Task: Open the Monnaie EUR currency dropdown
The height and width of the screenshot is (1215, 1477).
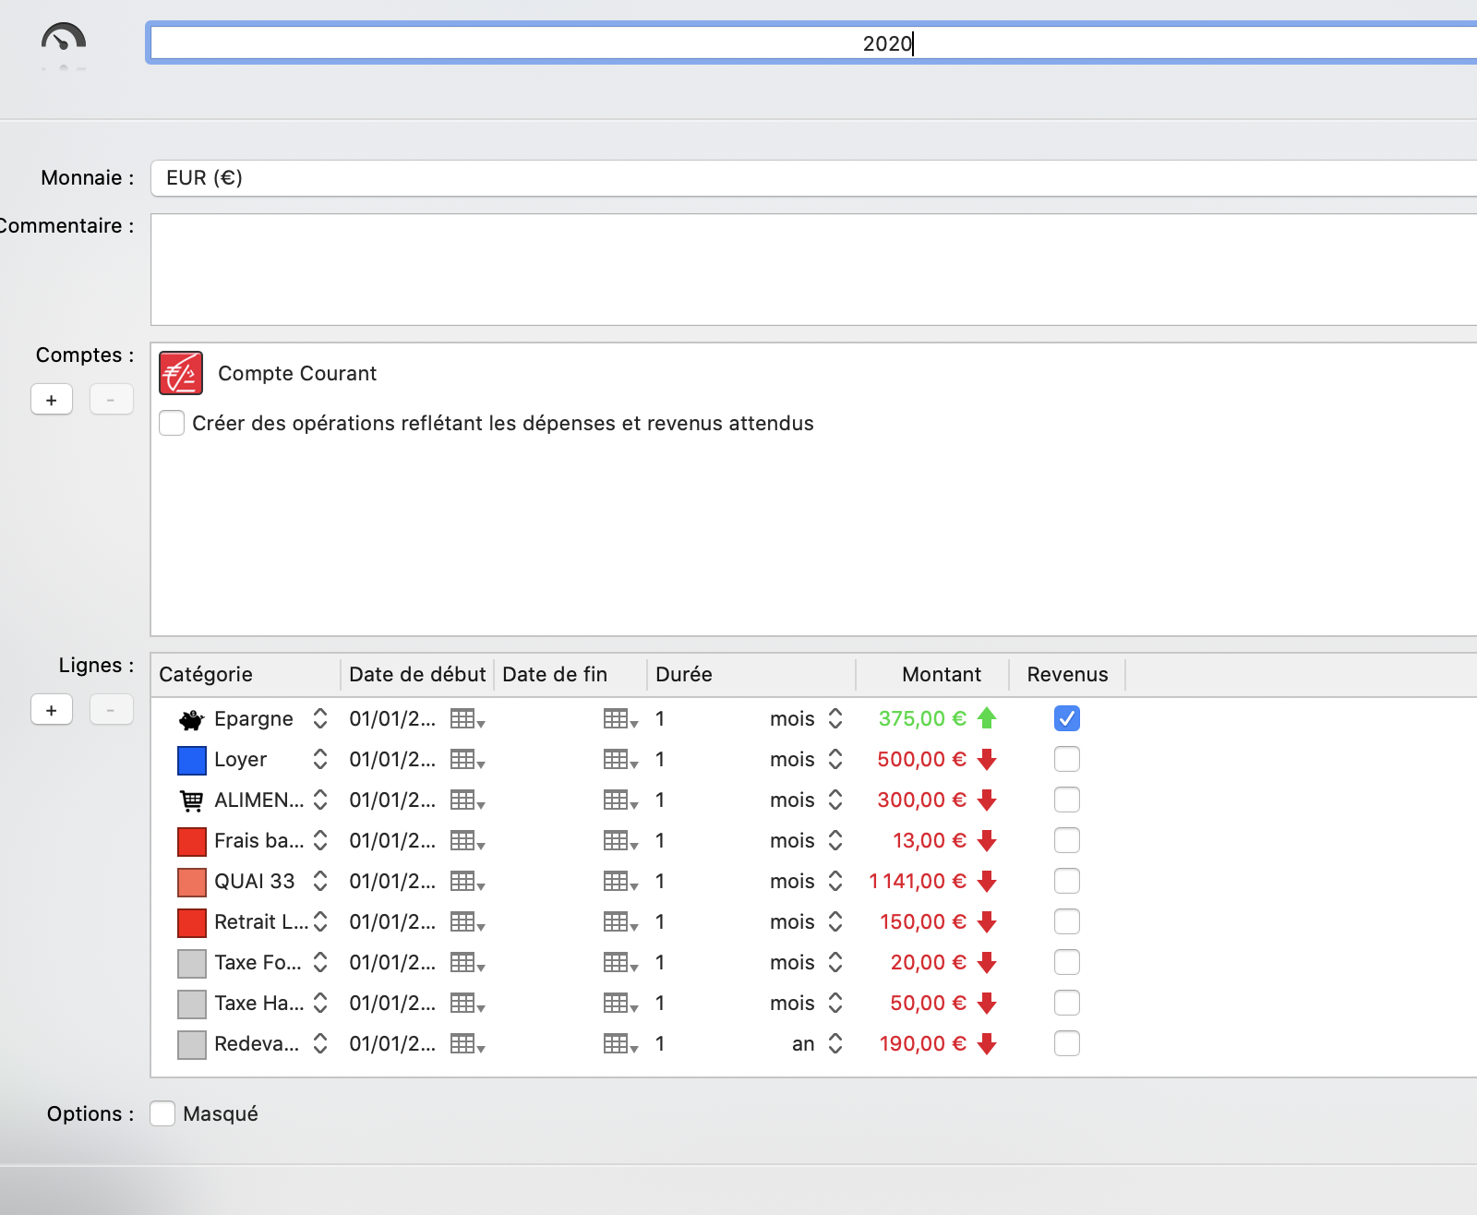Action: tap(814, 178)
